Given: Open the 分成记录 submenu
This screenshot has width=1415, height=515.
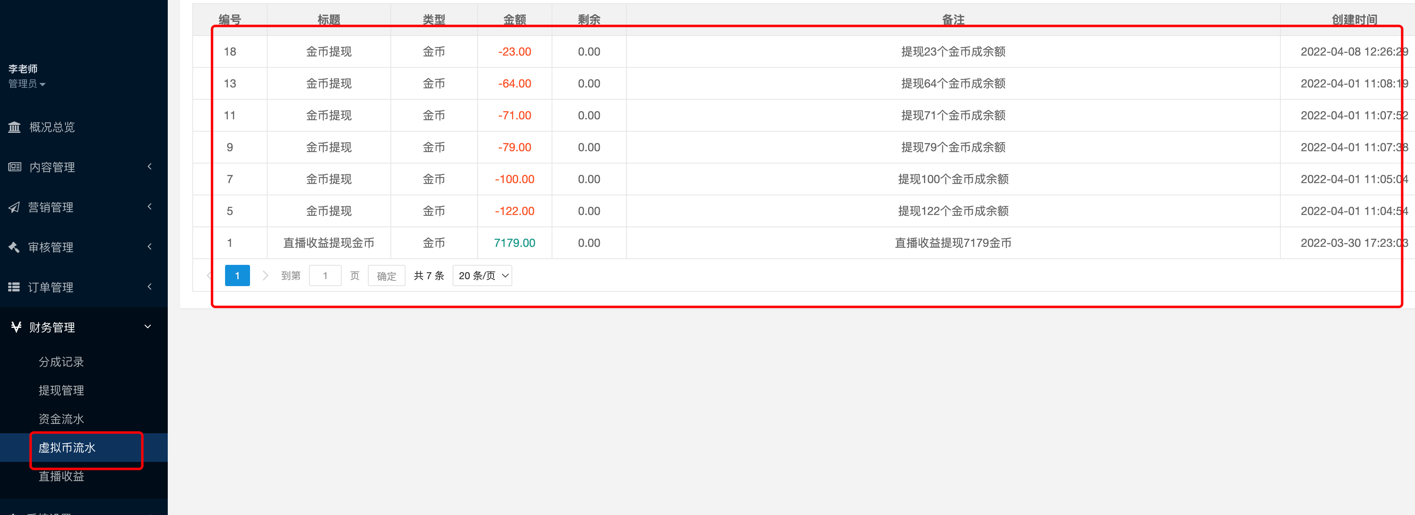Looking at the screenshot, I should (61, 362).
